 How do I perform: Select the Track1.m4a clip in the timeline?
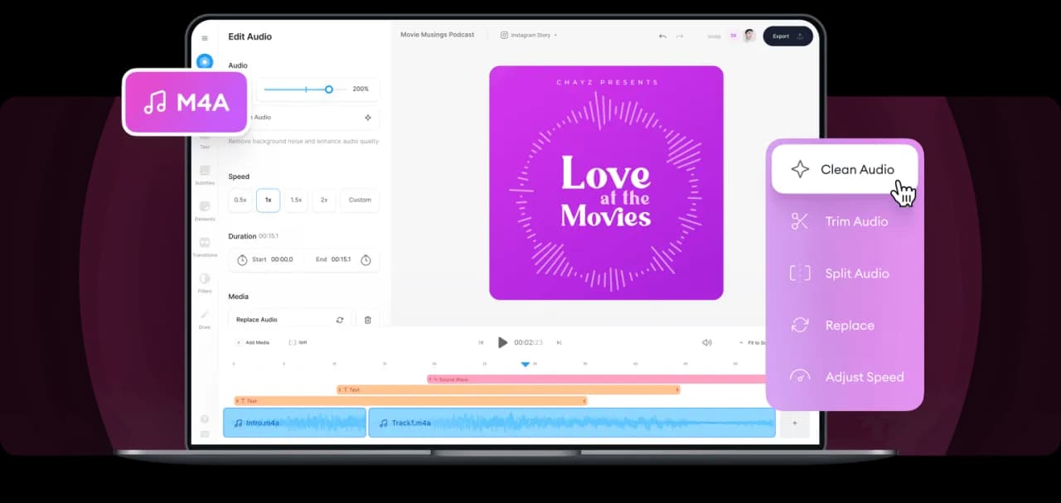point(572,423)
